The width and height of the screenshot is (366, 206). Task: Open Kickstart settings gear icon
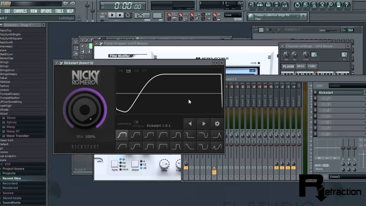click(217, 124)
